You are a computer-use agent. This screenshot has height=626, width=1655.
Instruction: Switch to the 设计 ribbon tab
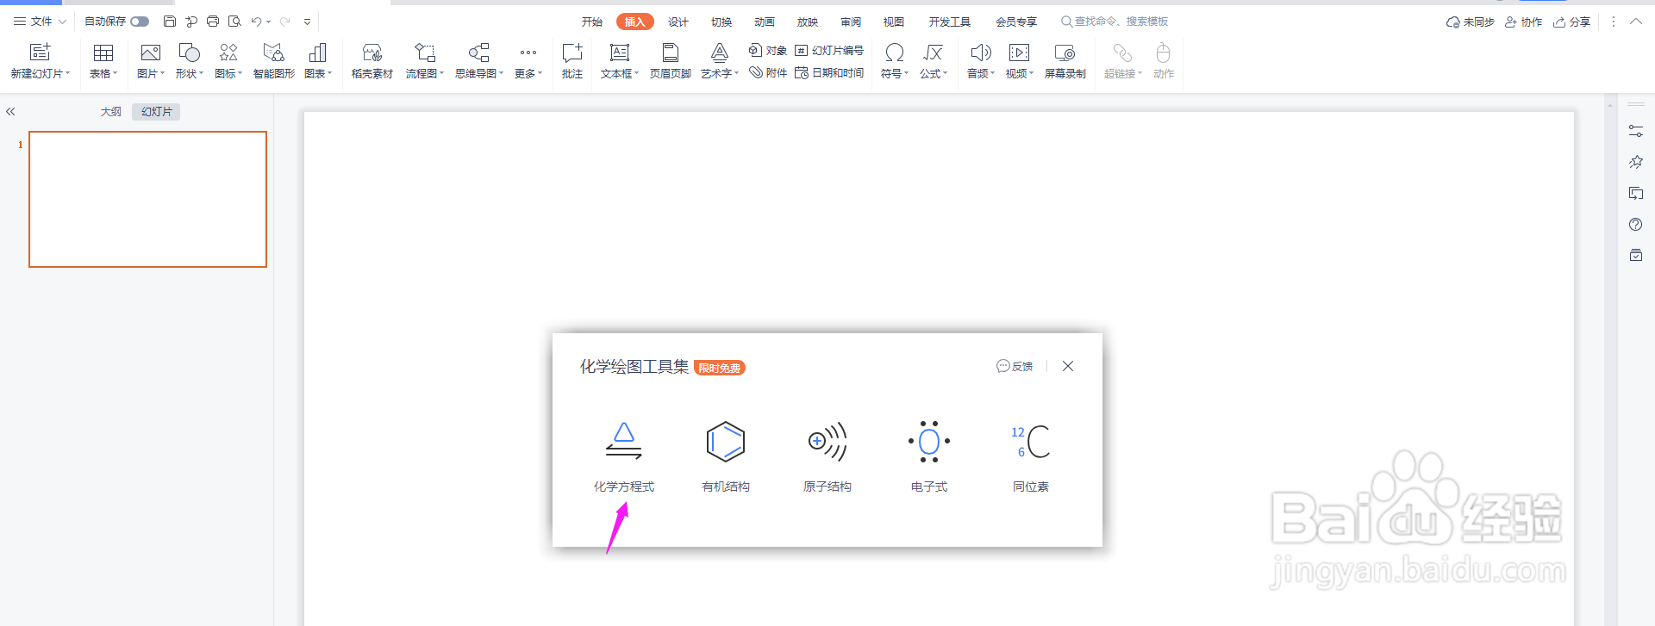(x=678, y=22)
